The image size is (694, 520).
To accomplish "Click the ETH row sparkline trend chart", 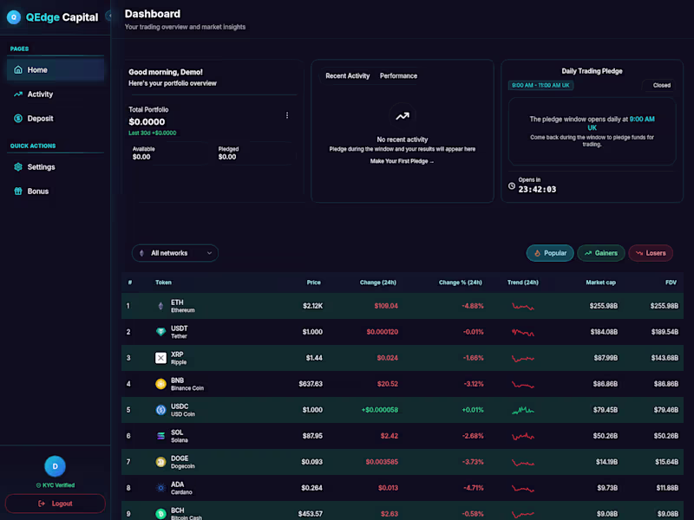I will point(522,305).
